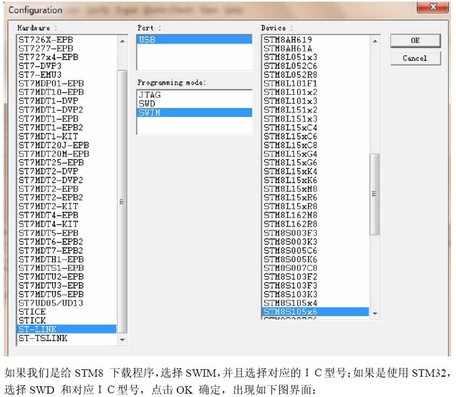Select STM8L162R8 device
This screenshot has height=397, width=456.
pos(315,224)
